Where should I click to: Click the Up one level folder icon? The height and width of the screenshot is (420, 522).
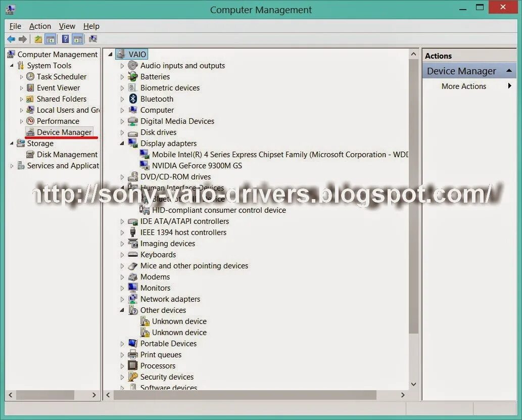pyautogui.click(x=38, y=39)
